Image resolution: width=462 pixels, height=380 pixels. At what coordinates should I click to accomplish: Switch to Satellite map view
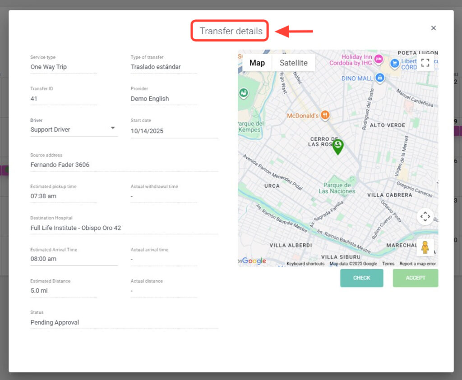point(293,63)
